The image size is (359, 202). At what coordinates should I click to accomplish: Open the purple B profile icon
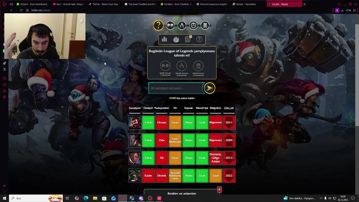click(337, 10)
